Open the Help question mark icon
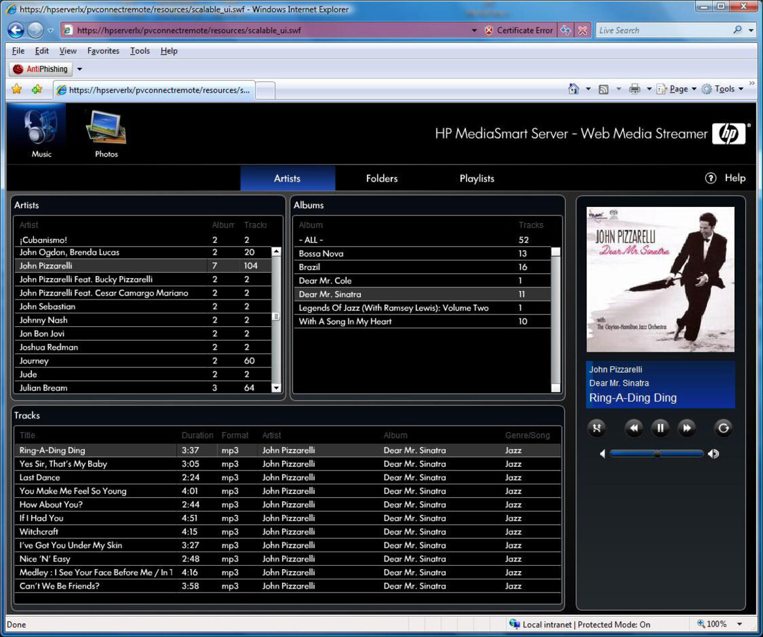This screenshot has height=637, width=763. (x=710, y=178)
